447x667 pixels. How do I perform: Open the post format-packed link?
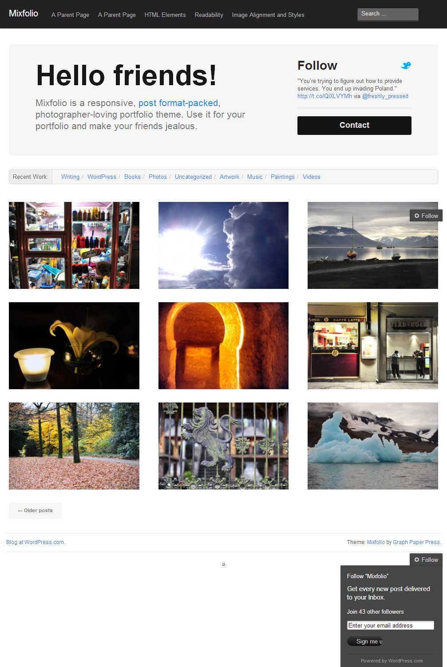178,103
